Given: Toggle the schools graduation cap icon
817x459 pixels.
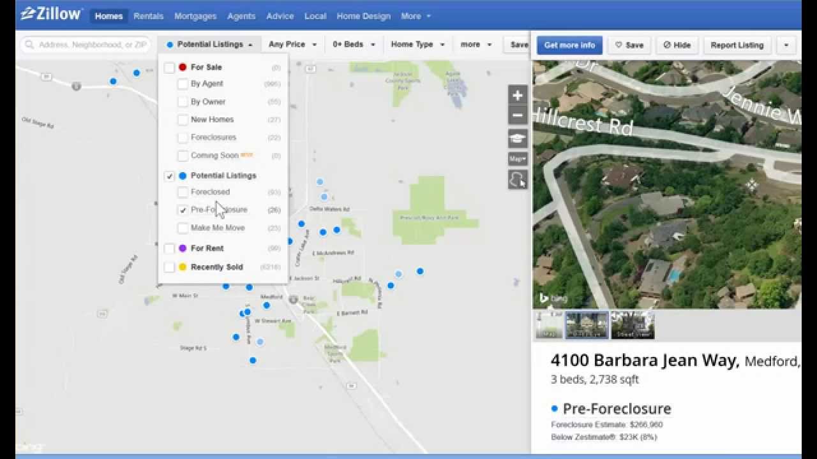Looking at the screenshot, I should point(518,138).
